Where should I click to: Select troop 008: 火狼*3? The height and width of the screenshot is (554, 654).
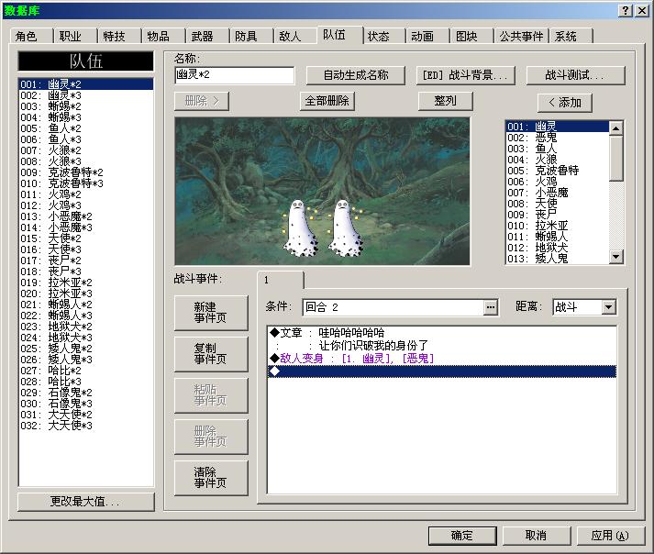point(86,161)
